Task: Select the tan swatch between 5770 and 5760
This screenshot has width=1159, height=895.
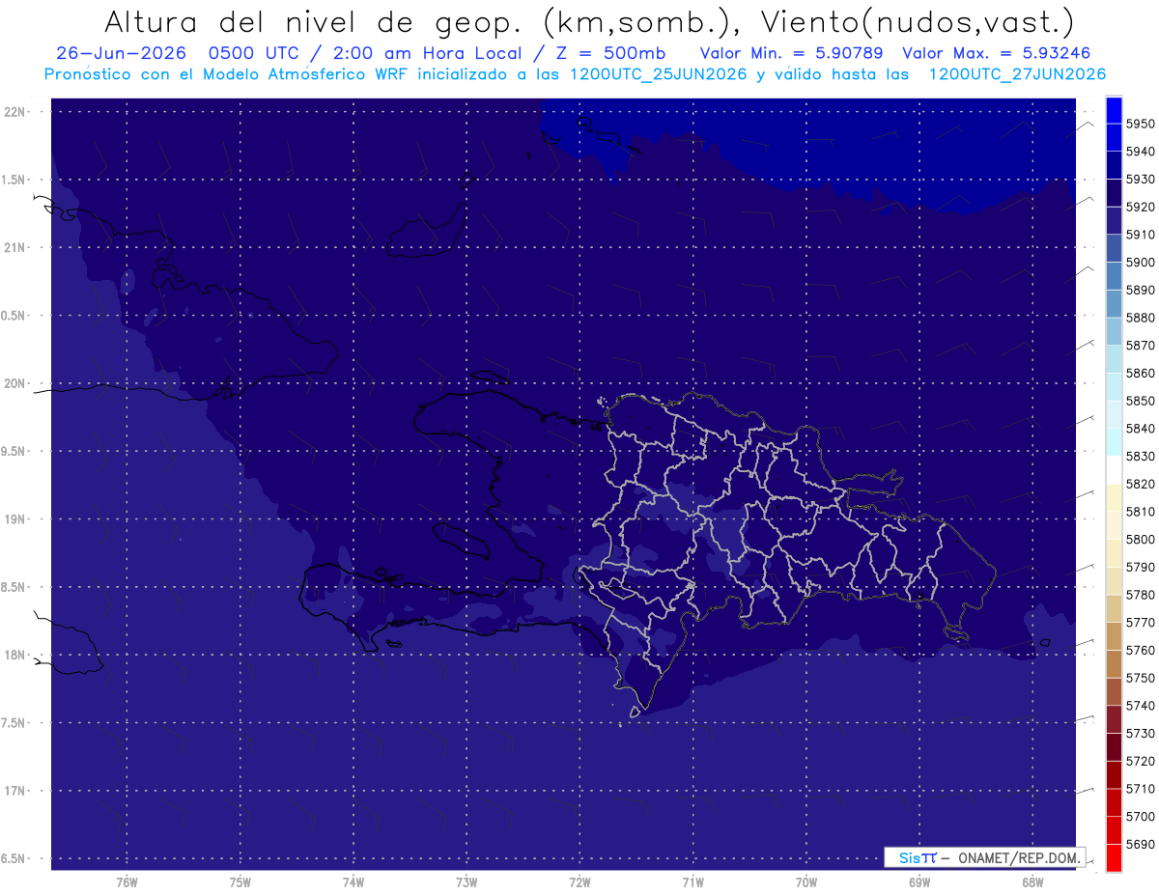Action: point(1113,636)
